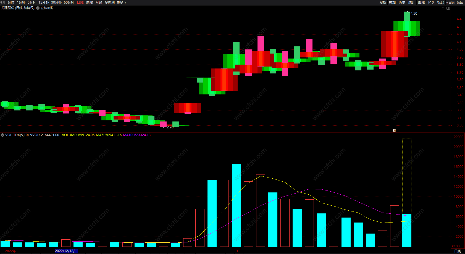Switch to 月线 monthly chart
Screen dimensions: 465x254
click(99, 2)
